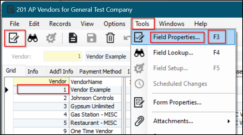Screen dimensions: 243x135
Task: Click form icon beside Form Properties entry
Action: 139,102
